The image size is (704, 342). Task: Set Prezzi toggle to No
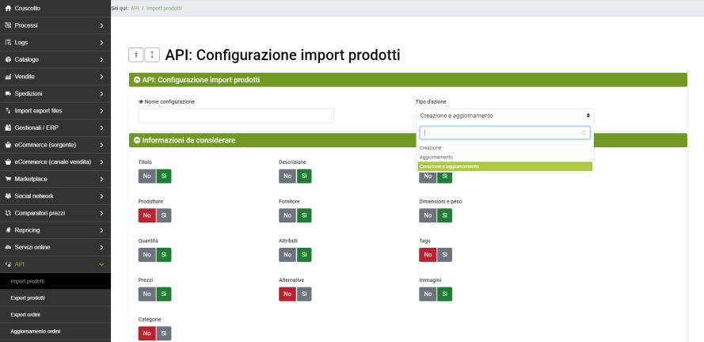pos(147,294)
